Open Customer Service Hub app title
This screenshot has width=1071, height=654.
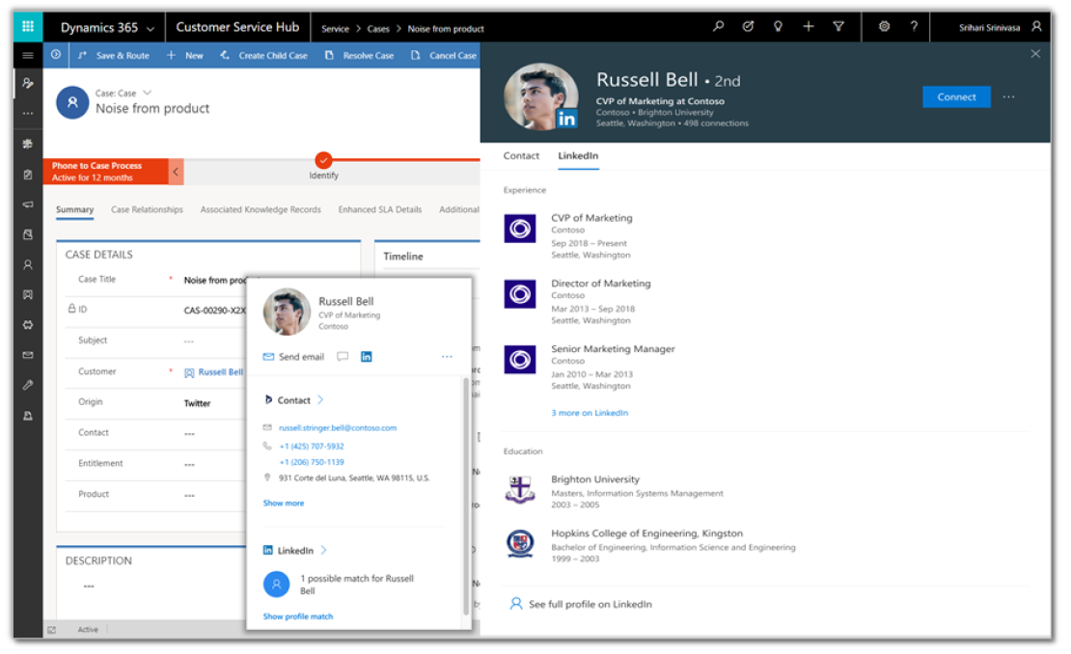tap(237, 27)
